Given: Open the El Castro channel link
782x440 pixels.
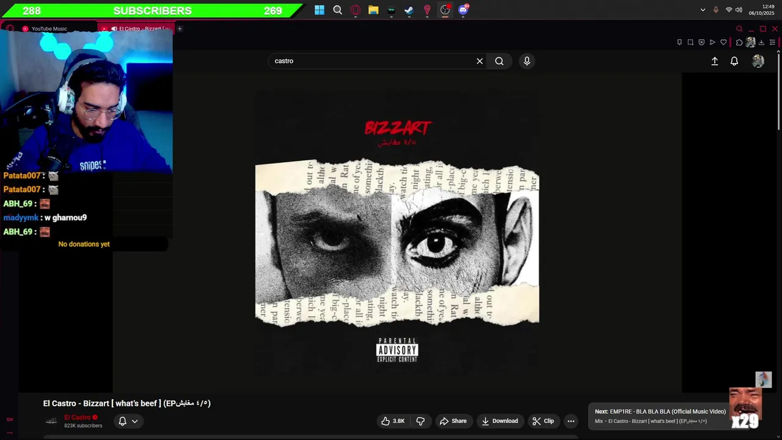Looking at the screenshot, I should coord(77,417).
